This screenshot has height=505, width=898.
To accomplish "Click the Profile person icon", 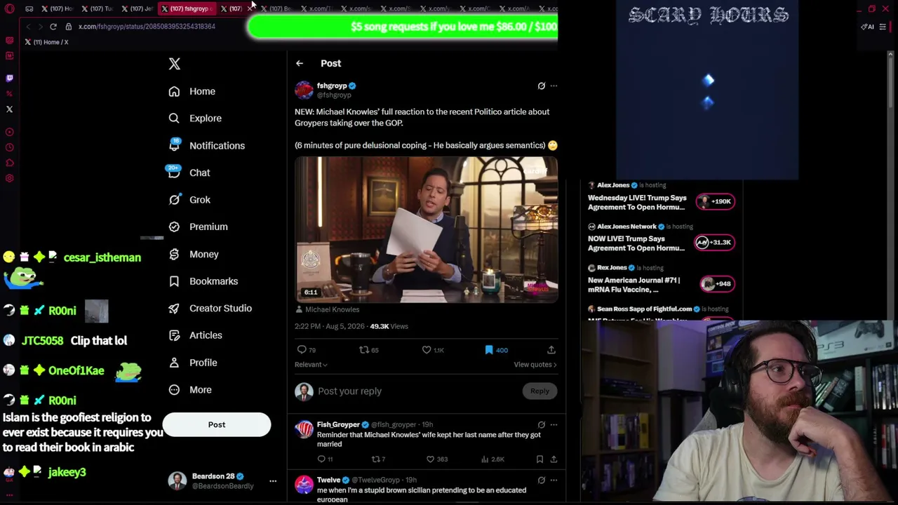I will pyautogui.click(x=174, y=363).
